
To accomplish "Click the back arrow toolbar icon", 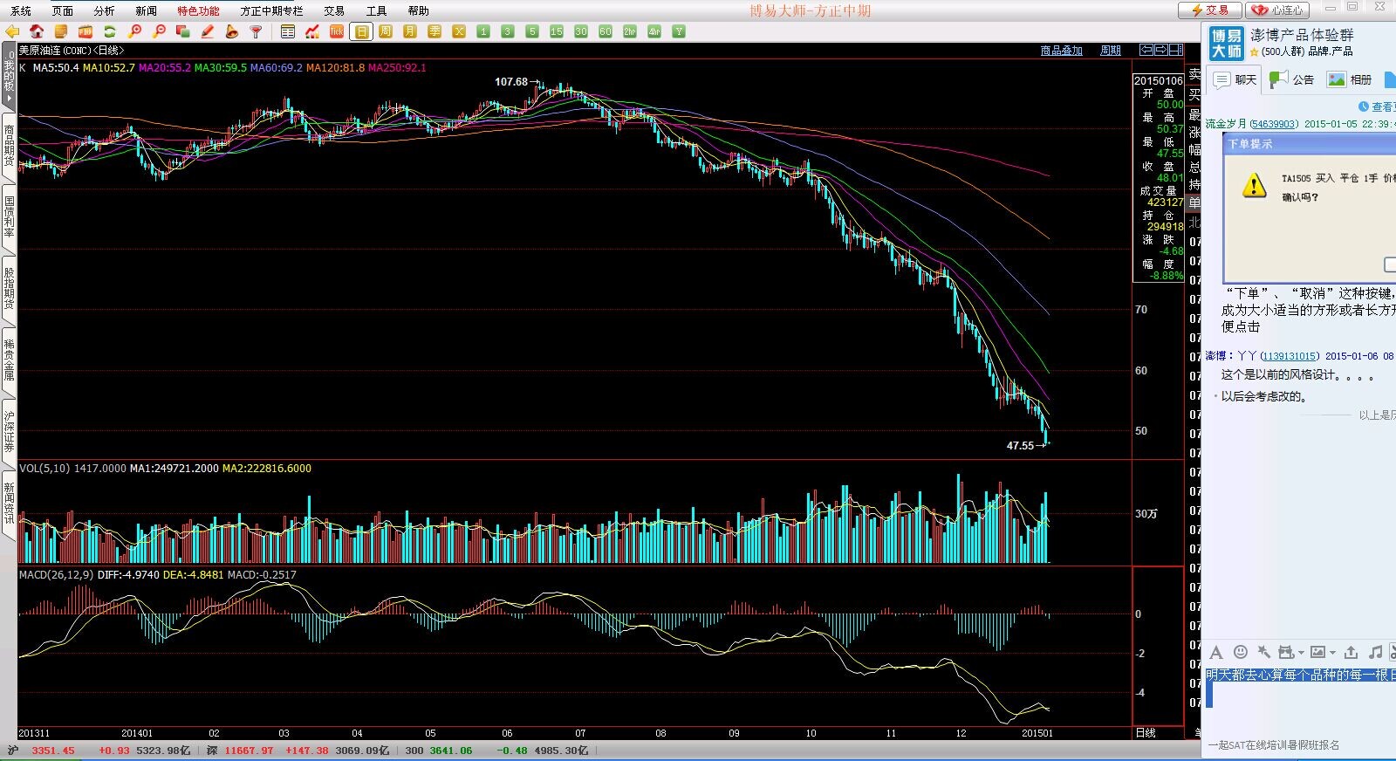I will [x=12, y=31].
